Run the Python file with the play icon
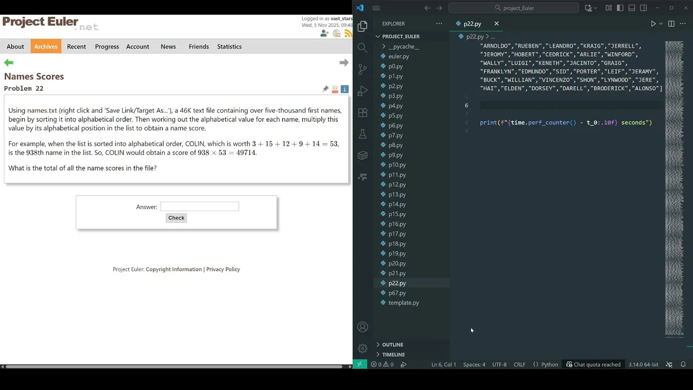Screen dimensions: 693x390 tap(653, 24)
